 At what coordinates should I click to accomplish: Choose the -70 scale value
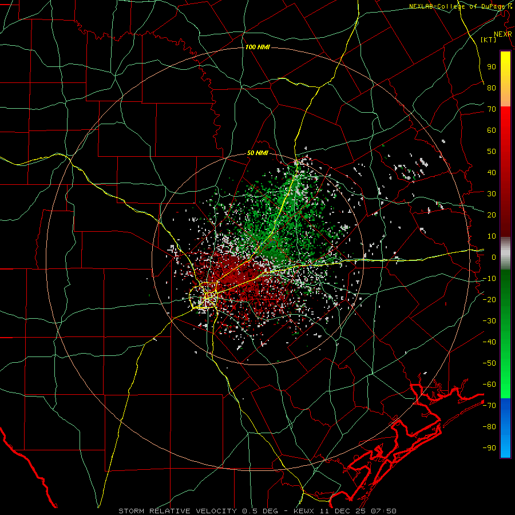[x=489, y=406]
